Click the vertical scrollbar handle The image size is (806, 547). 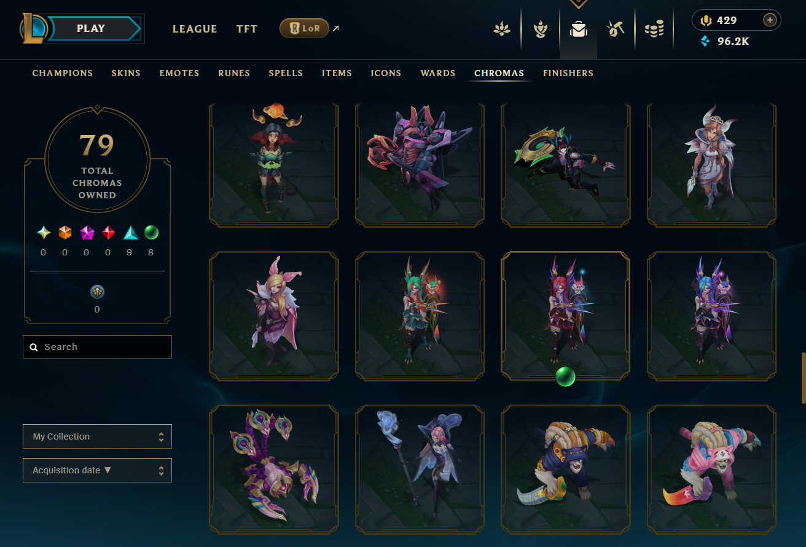coord(803,378)
